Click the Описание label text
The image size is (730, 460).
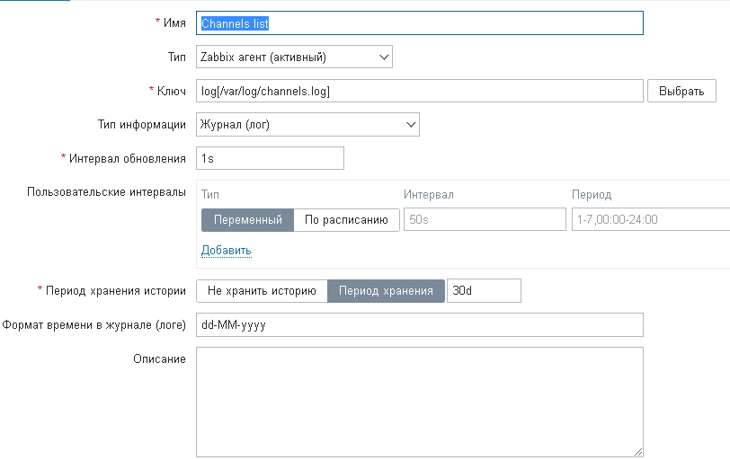[x=159, y=359]
